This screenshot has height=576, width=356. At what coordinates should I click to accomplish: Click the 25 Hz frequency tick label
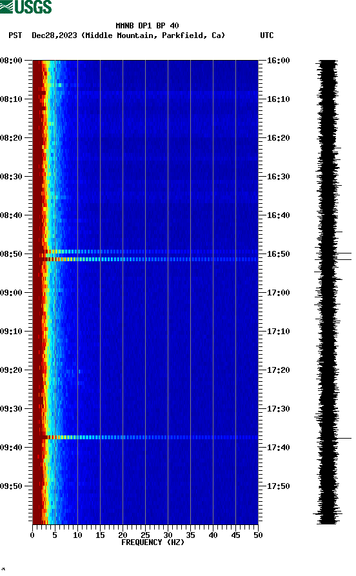pos(145,535)
